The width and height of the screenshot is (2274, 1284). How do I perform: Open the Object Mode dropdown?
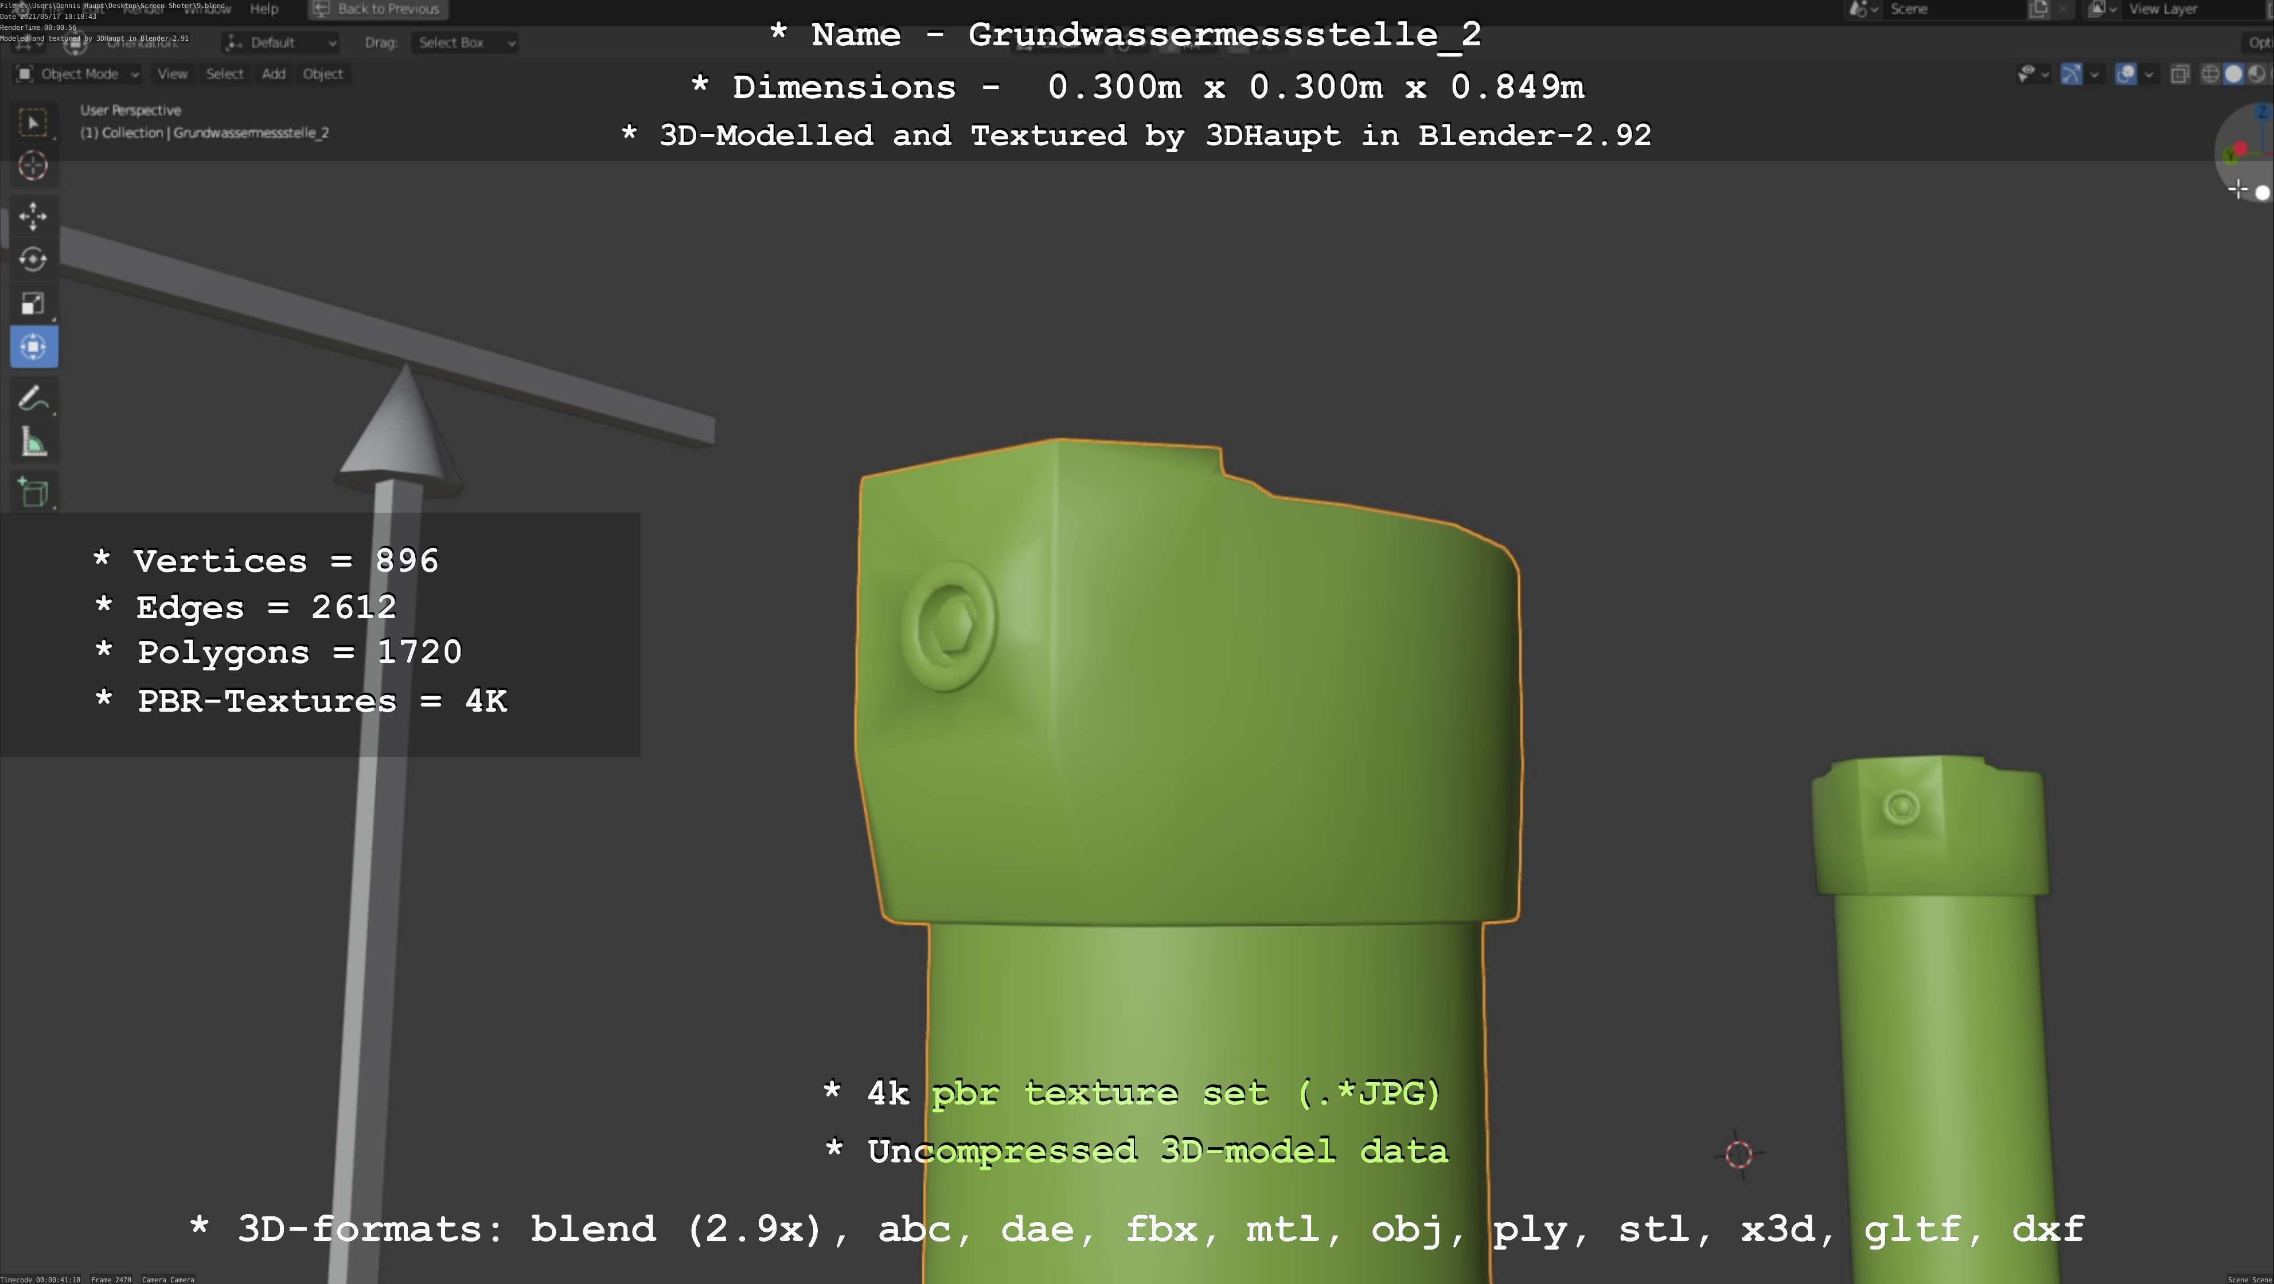click(x=77, y=74)
